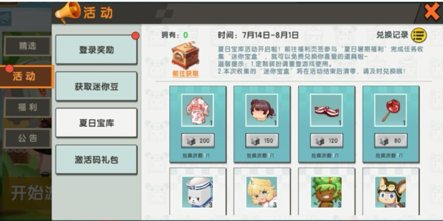
Task: Choose the green leaf-haired character avatar
Action: [326, 192]
